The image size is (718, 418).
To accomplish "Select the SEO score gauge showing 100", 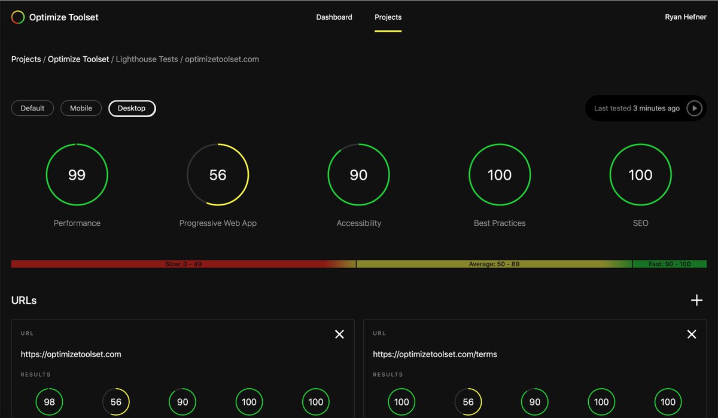I will tap(640, 175).
